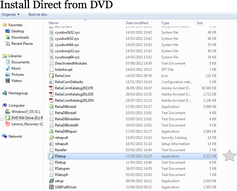Select the RehaComKatalog2011FR PDF icon
Viewport: 237px width, 191px height.
51,88
